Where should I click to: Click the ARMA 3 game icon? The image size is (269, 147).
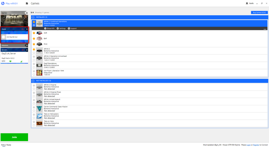[x=39, y=51]
